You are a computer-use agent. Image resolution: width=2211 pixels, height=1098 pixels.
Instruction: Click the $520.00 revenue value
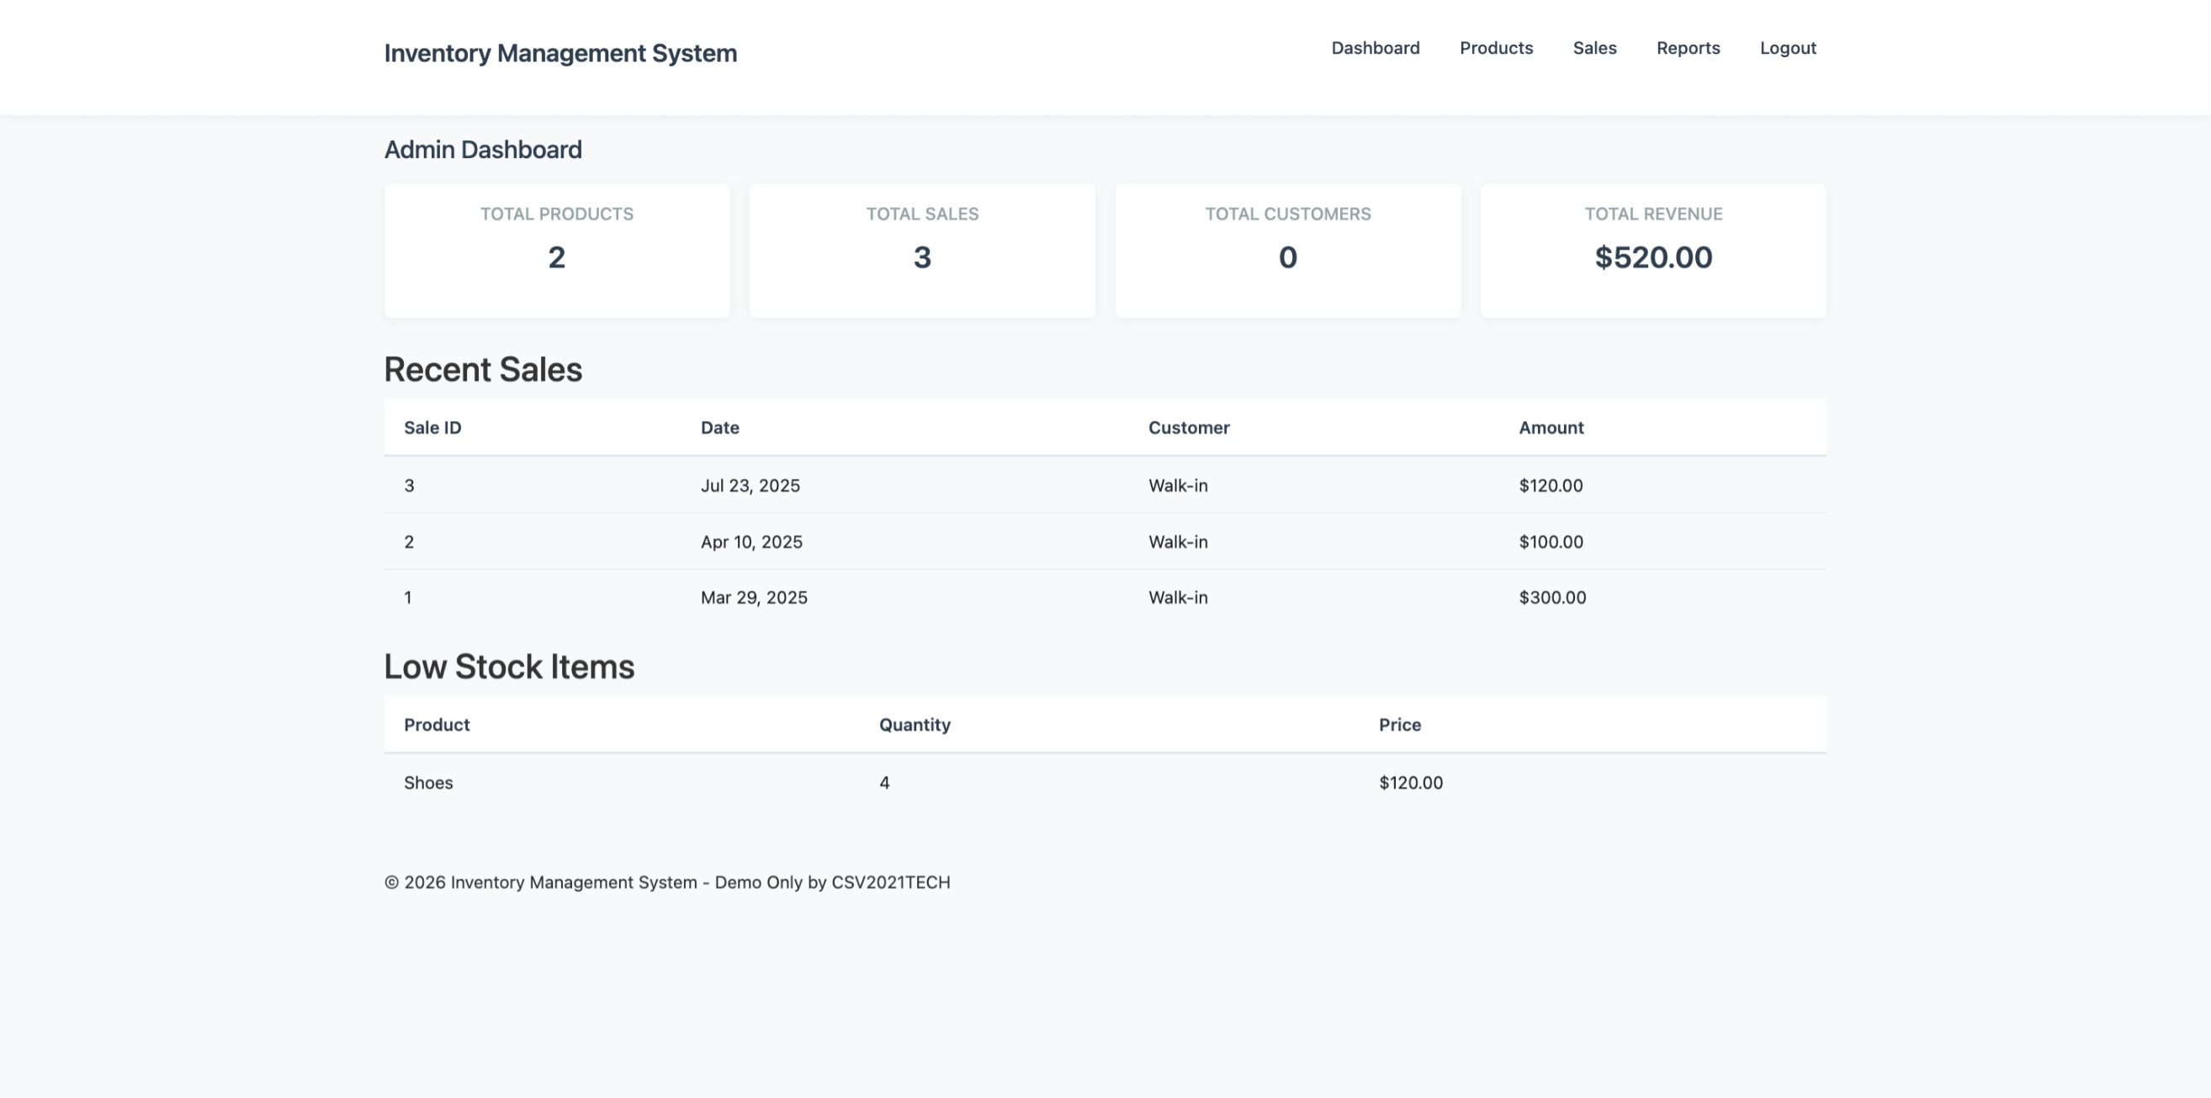pyautogui.click(x=1653, y=257)
